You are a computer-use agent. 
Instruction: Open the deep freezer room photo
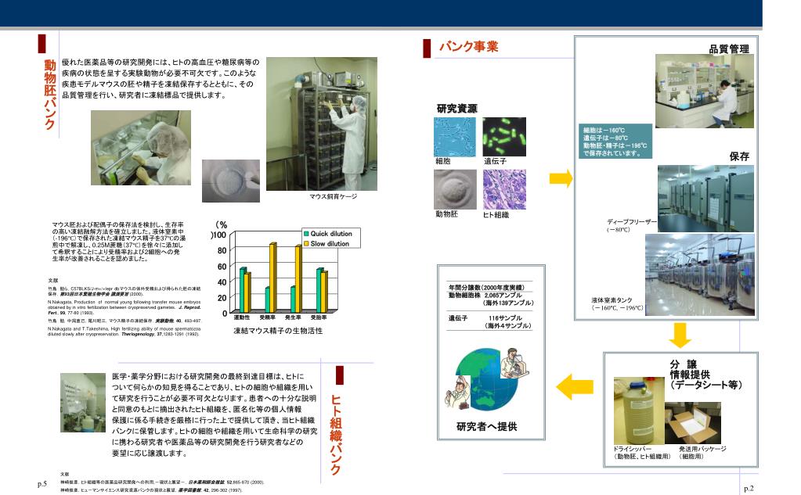tap(705, 199)
